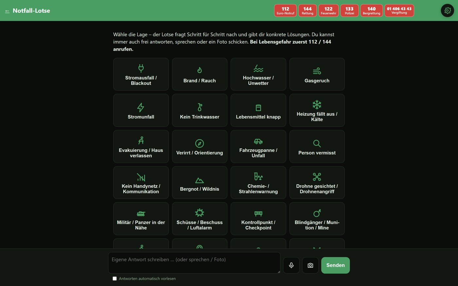Click the magnifier icon for Person vermisst
This screenshot has height=286, width=458.
click(x=317, y=143)
